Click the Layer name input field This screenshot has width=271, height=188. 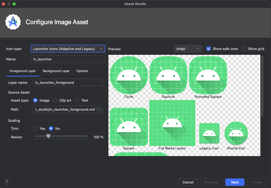pyautogui.click(x=68, y=82)
